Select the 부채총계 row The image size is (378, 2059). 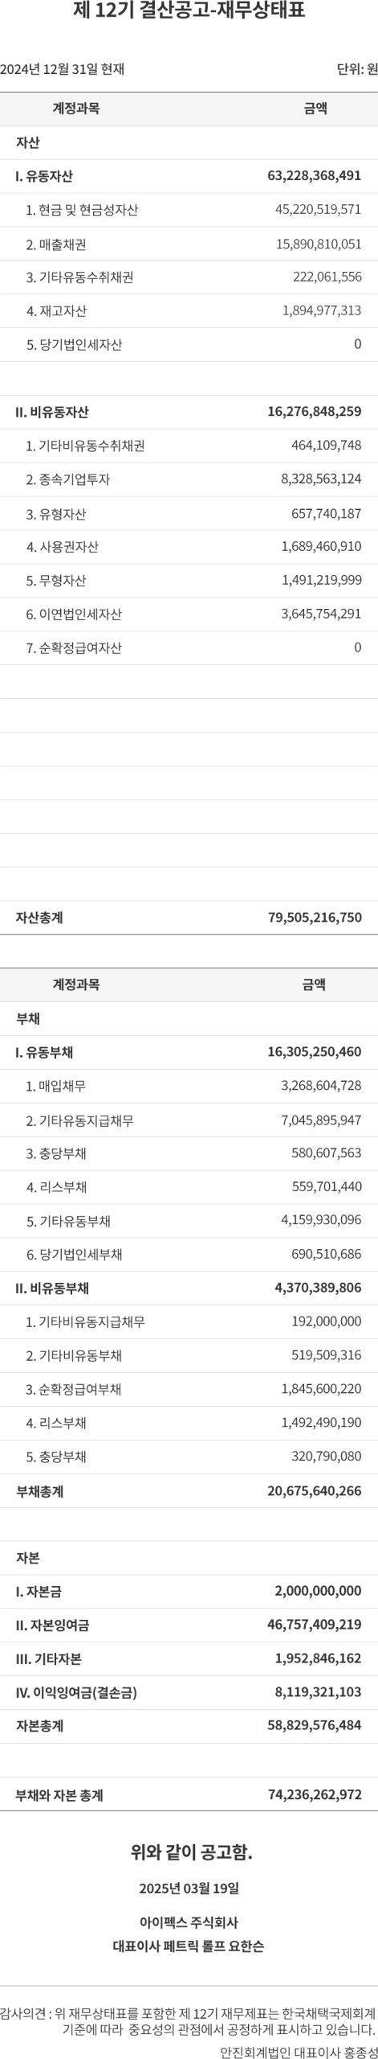189,1490
